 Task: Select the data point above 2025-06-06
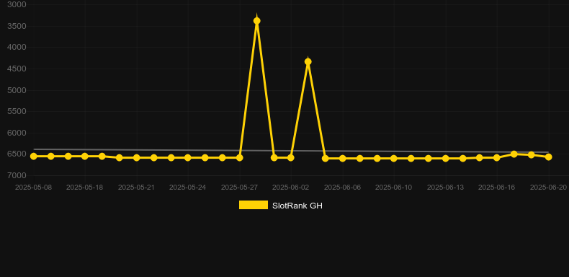point(343,159)
